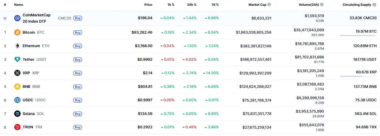Click the Bitcoin coin logo icon
Viewport: 380px width, 136px height.
[x=17, y=32]
